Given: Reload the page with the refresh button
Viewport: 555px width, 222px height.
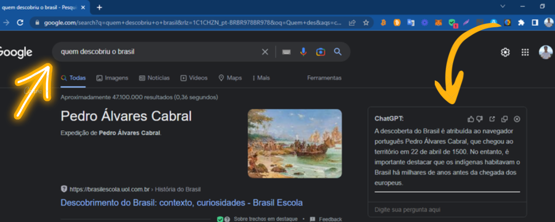Looking at the screenshot, I should pos(20,22).
